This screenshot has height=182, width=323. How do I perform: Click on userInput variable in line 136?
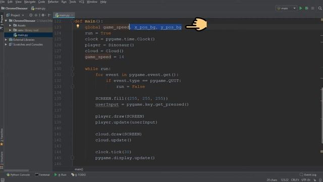coord(107,105)
